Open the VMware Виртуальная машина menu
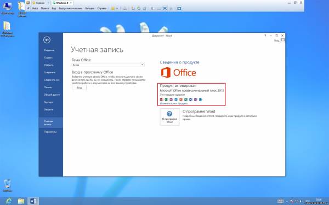 pos(71,8)
